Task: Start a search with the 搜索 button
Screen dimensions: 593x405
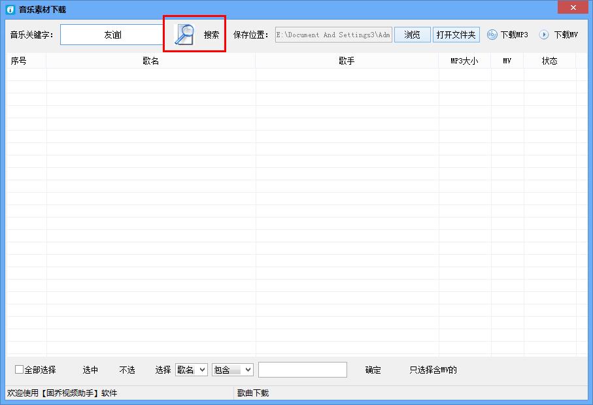Action: click(212, 34)
